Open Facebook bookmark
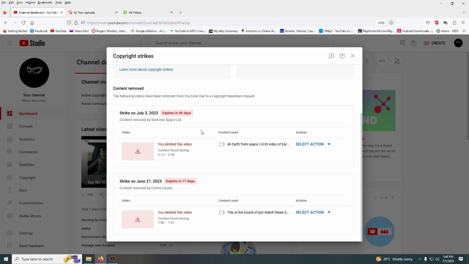Viewport: 469px width, 264px height. [x=38, y=31]
